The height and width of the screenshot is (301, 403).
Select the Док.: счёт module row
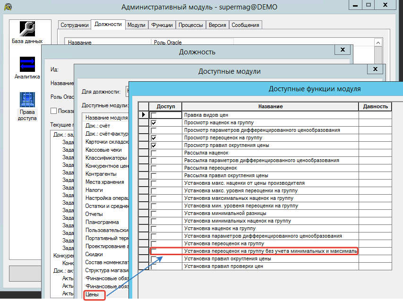[98, 126]
